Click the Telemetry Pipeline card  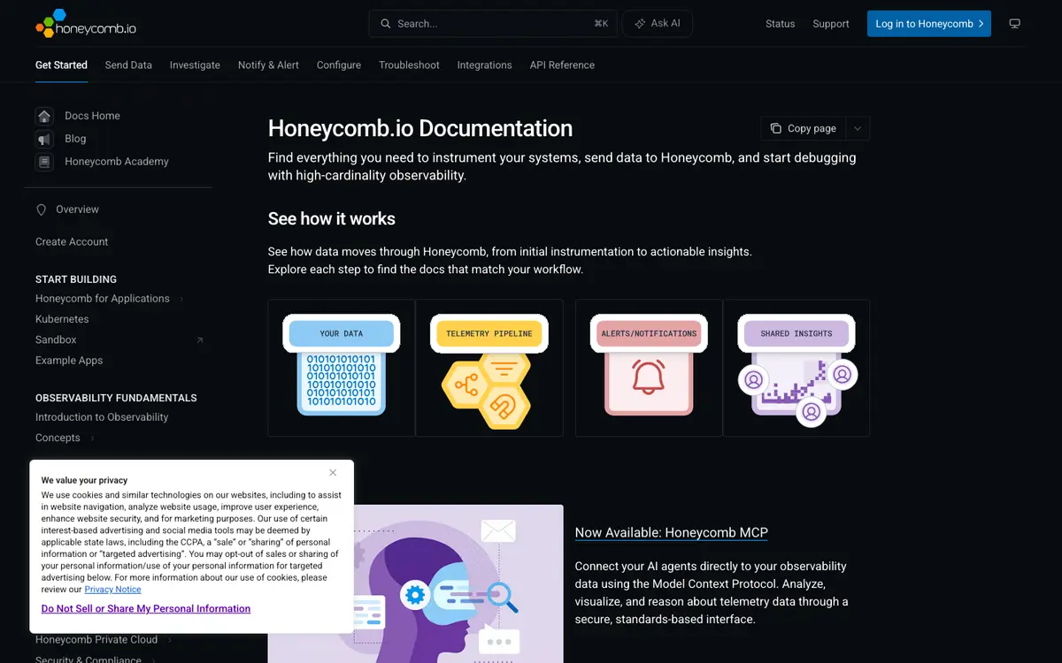[489, 368]
